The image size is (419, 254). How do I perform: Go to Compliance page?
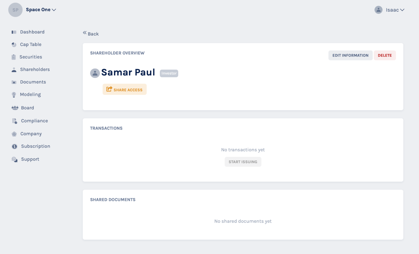(34, 121)
